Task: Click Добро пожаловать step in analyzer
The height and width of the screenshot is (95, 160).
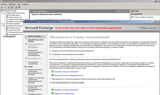Action: pyautogui.click(x=34, y=36)
